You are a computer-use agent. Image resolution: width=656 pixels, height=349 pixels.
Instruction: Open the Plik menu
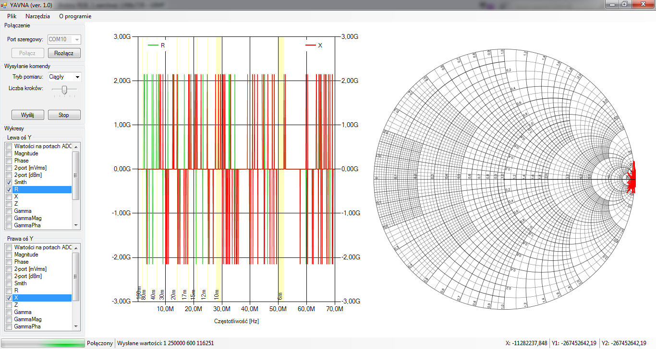[12, 16]
